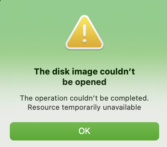The image size is (167, 147).
Task: Click the word "Resource" in the message
Action: pos(44,107)
